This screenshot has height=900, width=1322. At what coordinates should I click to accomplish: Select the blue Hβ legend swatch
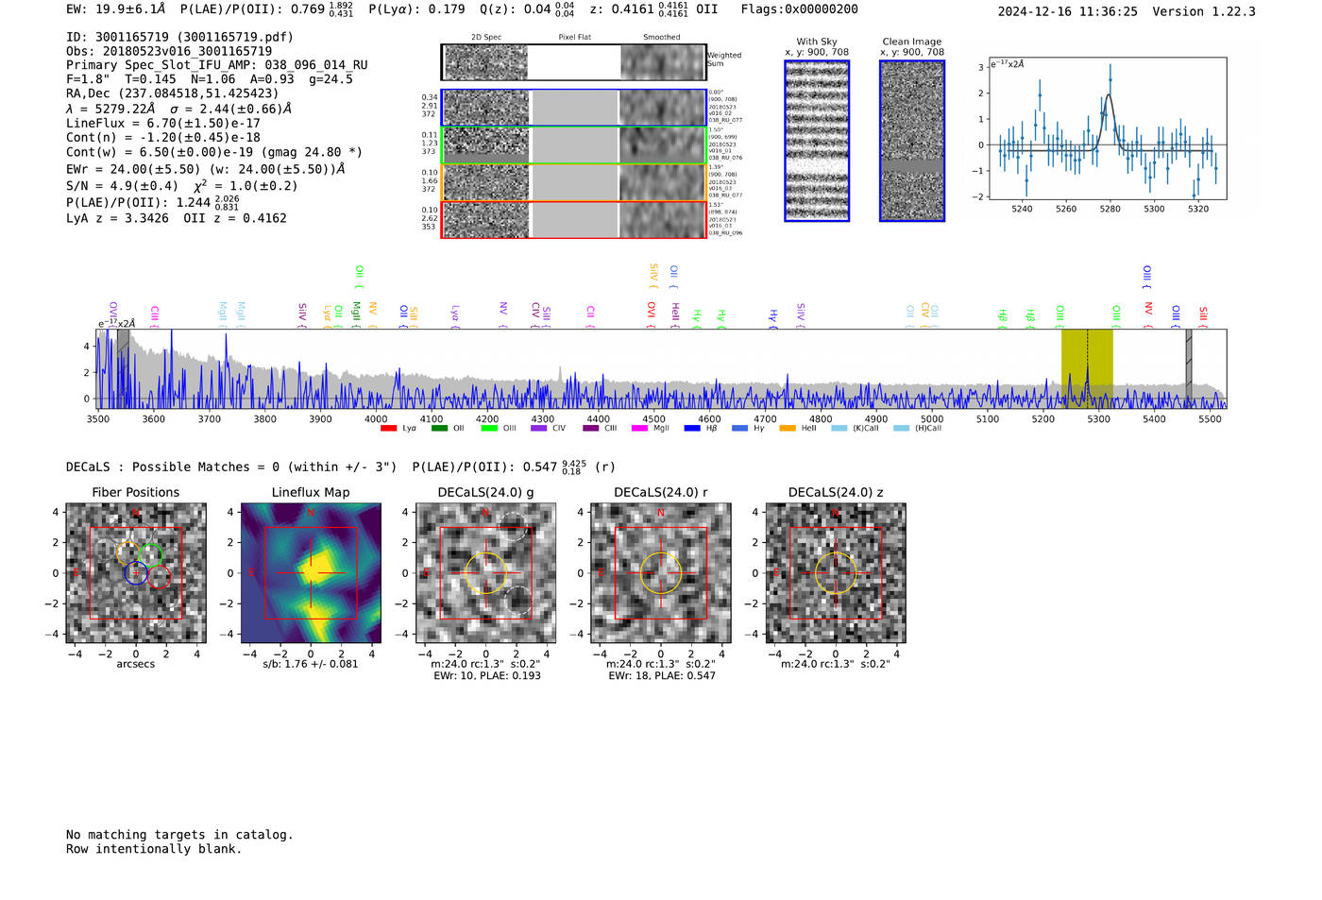pyautogui.click(x=693, y=429)
